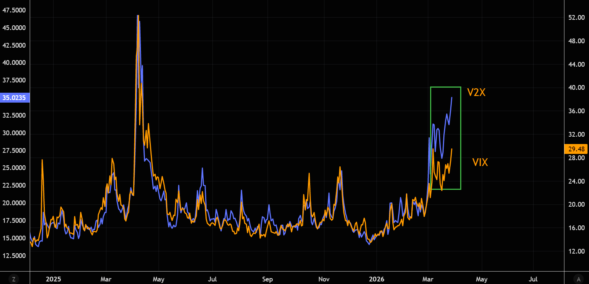Click the Jul label after May 2026
589x284 pixels.
pos(533,279)
